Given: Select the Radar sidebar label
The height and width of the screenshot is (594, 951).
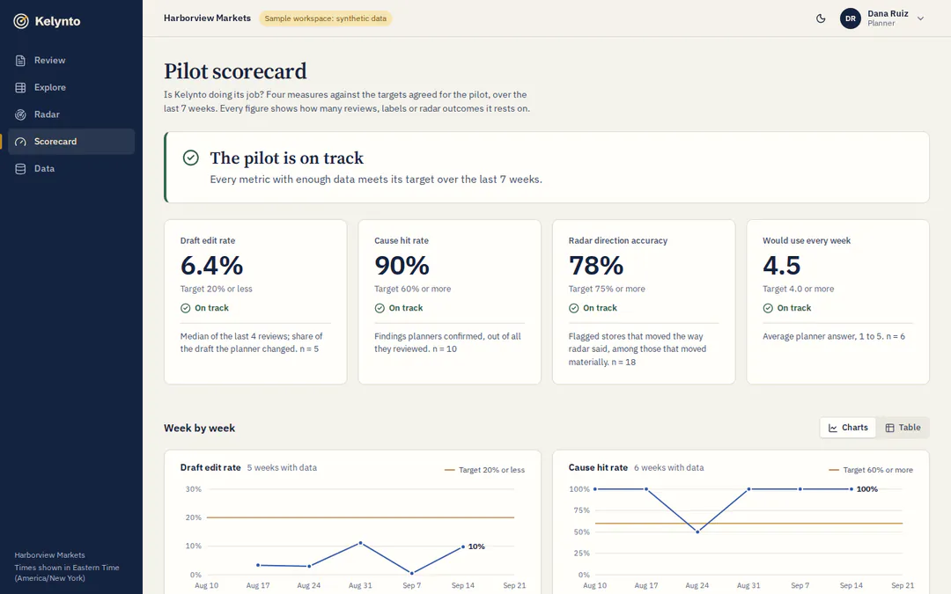Looking at the screenshot, I should click(x=47, y=114).
